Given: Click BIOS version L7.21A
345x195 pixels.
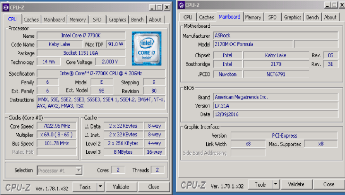Looking at the screenshot, I should point(276,106).
